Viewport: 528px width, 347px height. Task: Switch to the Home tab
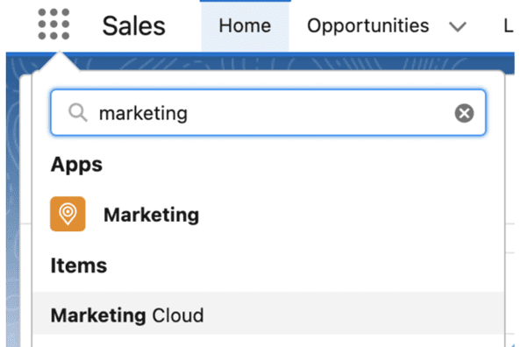[x=246, y=26]
